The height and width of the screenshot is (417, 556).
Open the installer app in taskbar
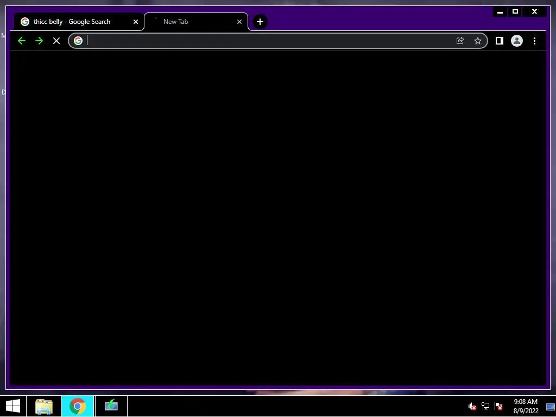tap(111, 406)
